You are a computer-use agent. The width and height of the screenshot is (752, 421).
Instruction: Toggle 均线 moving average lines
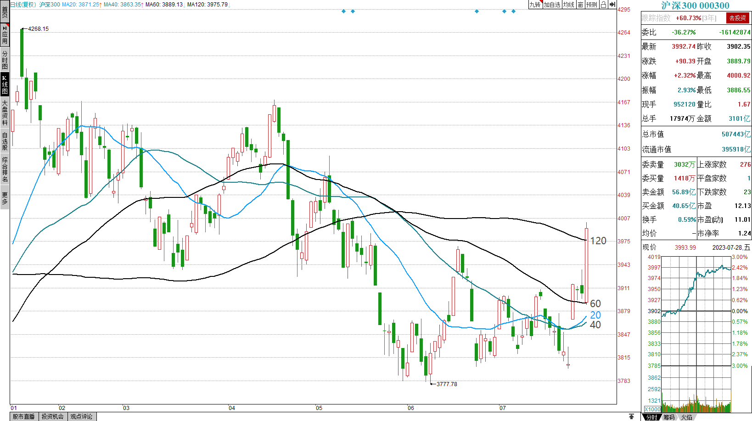569,5
